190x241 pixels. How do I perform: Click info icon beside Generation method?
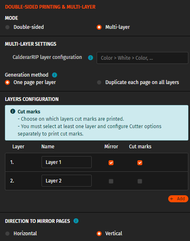(x=55, y=75)
